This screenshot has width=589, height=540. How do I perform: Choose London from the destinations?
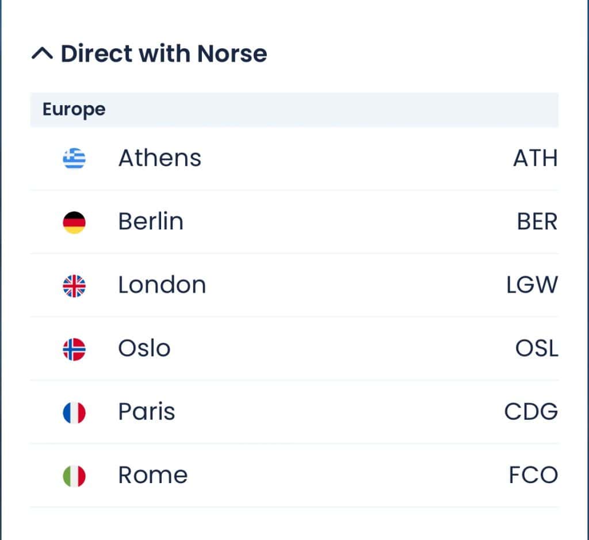tap(162, 285)
